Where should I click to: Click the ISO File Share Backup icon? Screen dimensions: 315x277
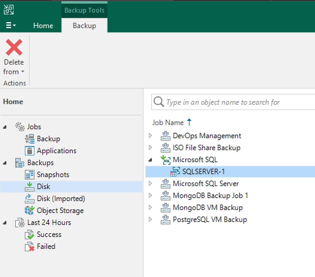[x=166, y=148]
